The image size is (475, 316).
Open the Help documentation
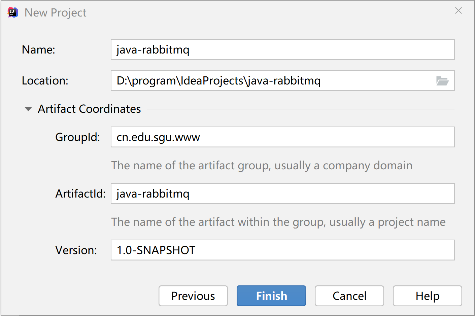point(427,296)
